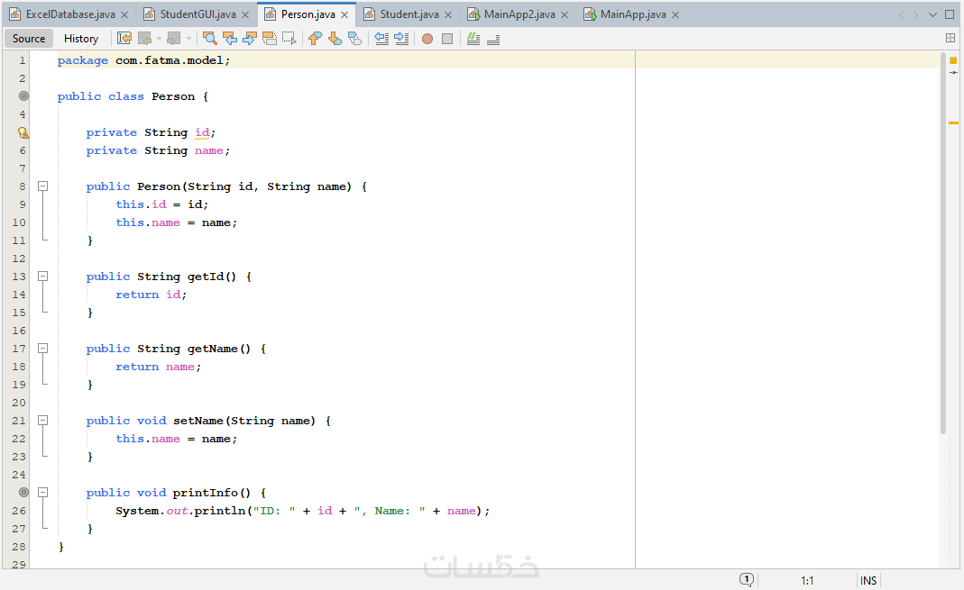Toggle Rectangular Selection mode
Screen dimensions: 964x590
click(289, 39)
